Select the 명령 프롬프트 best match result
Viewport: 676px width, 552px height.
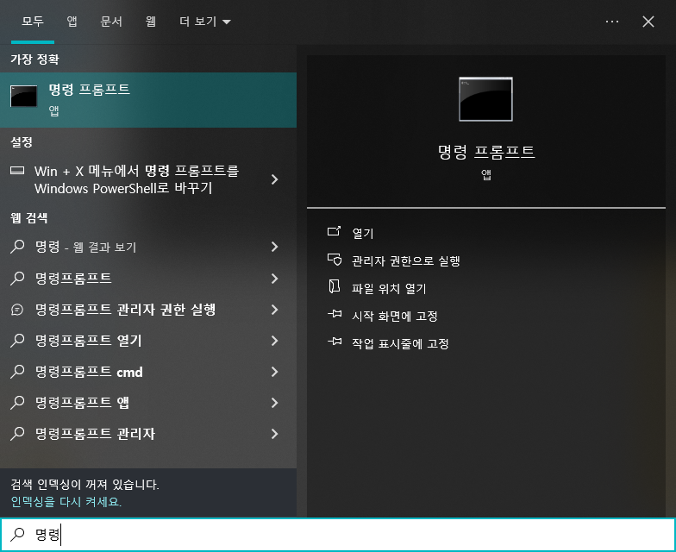148,100
